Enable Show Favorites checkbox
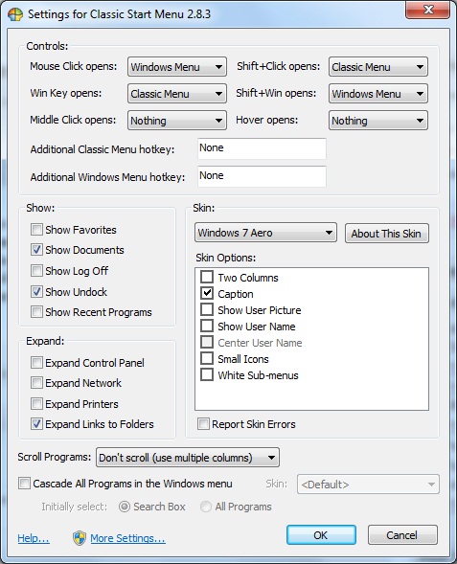This screenshot has height=564, width=457. coord(36,230)
